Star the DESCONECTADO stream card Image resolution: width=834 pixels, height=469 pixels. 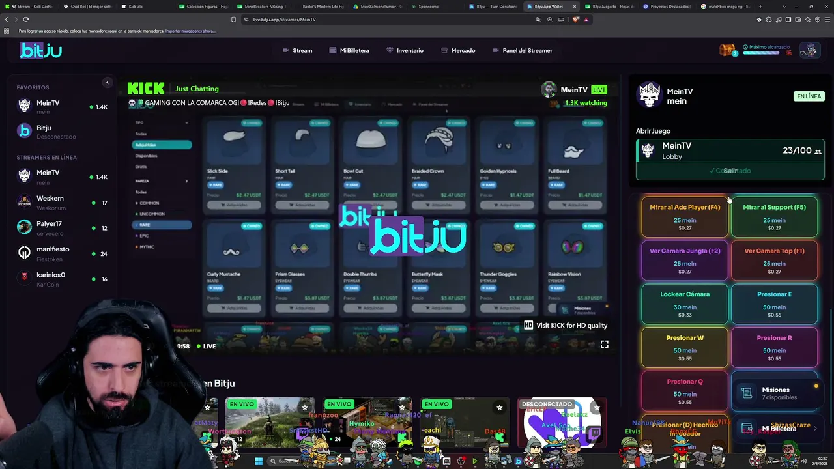[596, 408]
